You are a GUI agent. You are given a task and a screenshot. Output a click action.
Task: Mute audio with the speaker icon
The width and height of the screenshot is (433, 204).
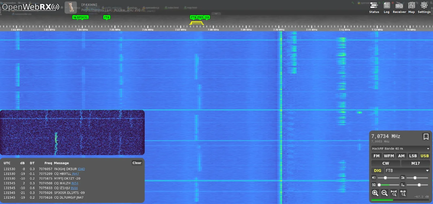(x=374, y=178)
